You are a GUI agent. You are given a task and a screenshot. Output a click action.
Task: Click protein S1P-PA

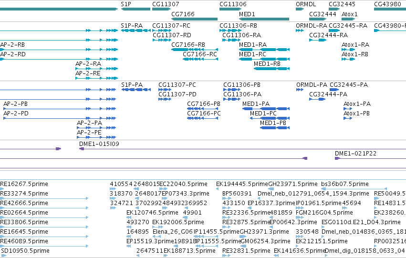(x=132, y=85)
